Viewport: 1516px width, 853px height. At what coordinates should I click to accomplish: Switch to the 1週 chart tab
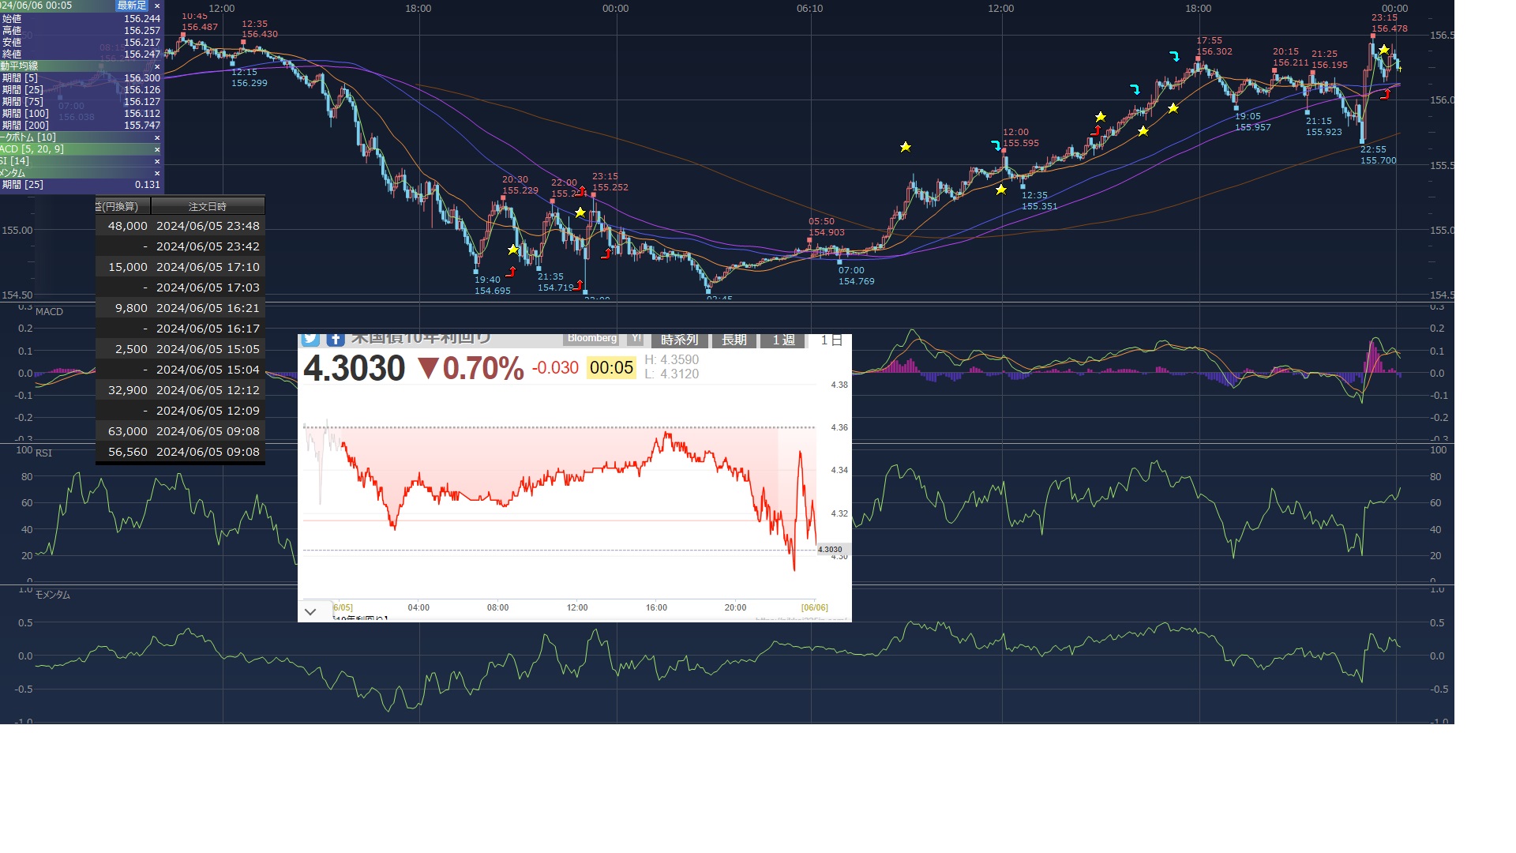(x=783, y=340)
